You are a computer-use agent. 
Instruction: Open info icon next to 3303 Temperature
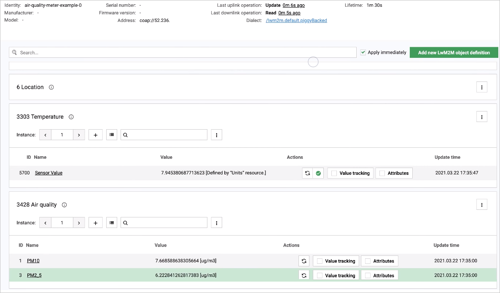coord(71,117)
